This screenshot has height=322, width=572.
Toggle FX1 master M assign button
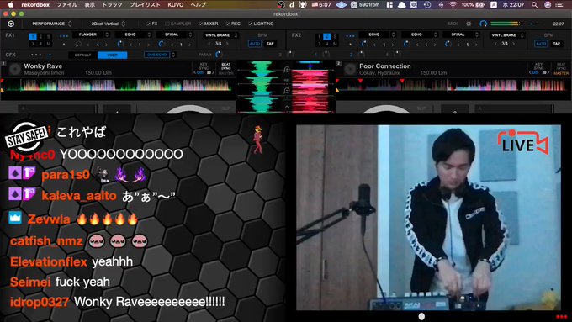point(49,44)
